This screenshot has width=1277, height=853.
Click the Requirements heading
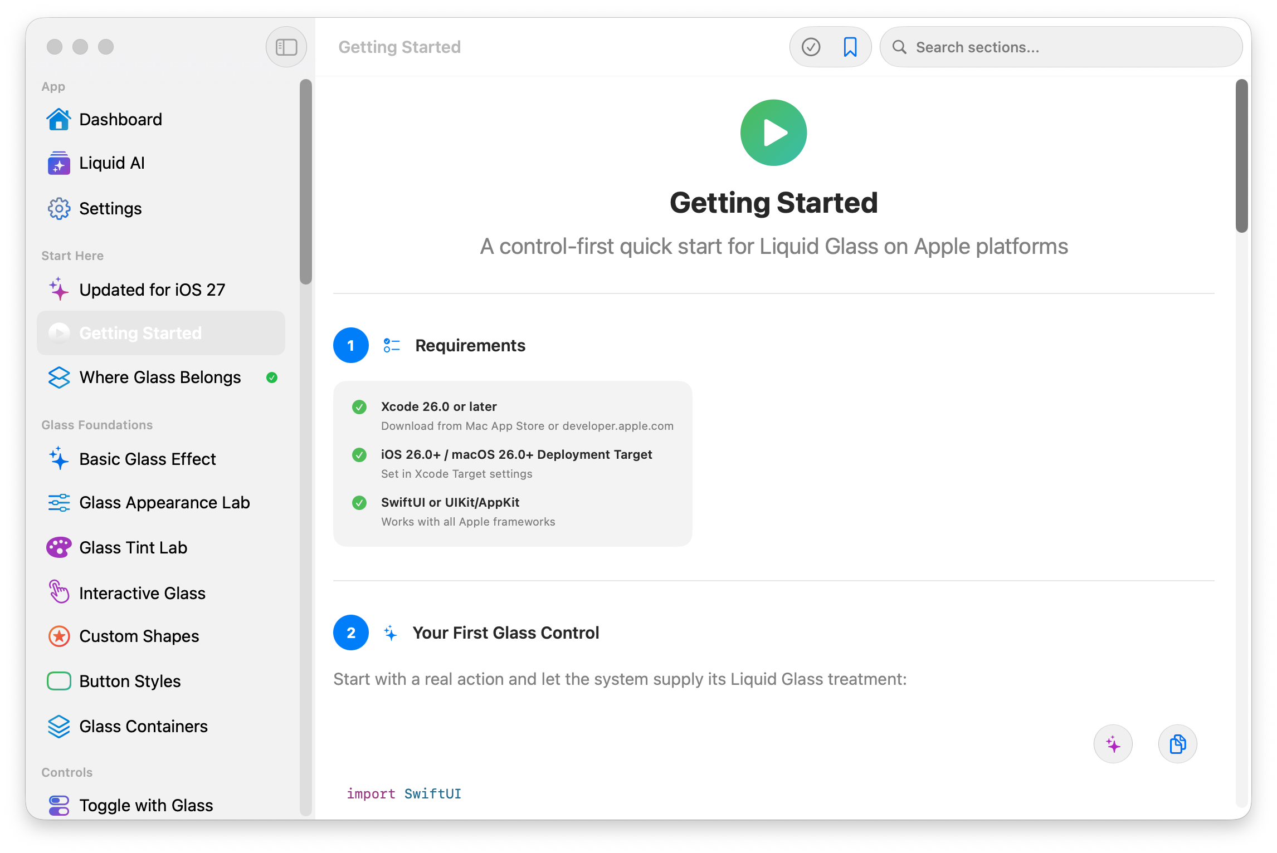click(x=470, y=345)
